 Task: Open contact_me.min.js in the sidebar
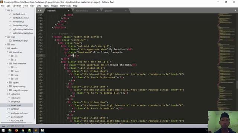[21, 18]
